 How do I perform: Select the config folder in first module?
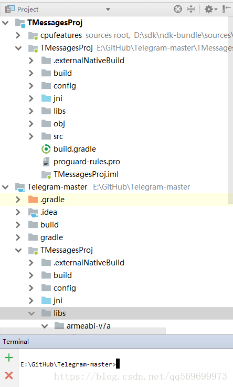[x=65, y=86]
